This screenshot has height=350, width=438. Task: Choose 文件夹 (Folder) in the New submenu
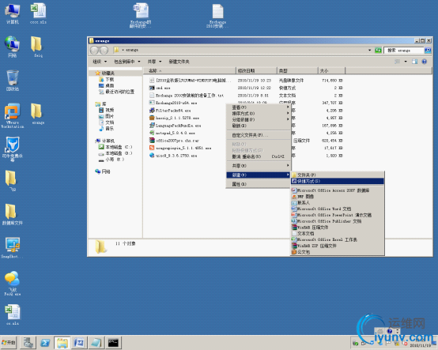coord(338,175)
